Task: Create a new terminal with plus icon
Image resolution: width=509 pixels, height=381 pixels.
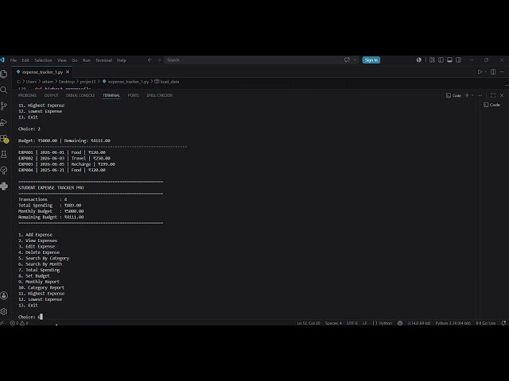Action: pos(467,95)
